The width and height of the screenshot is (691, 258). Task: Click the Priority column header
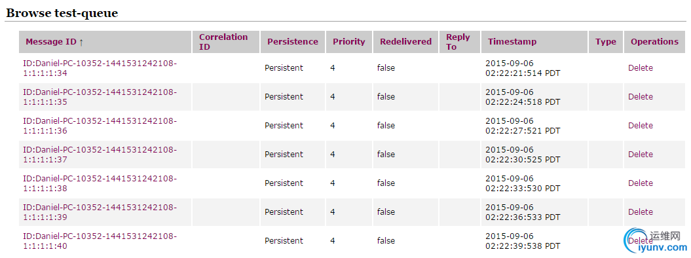[x=349, y=42]
